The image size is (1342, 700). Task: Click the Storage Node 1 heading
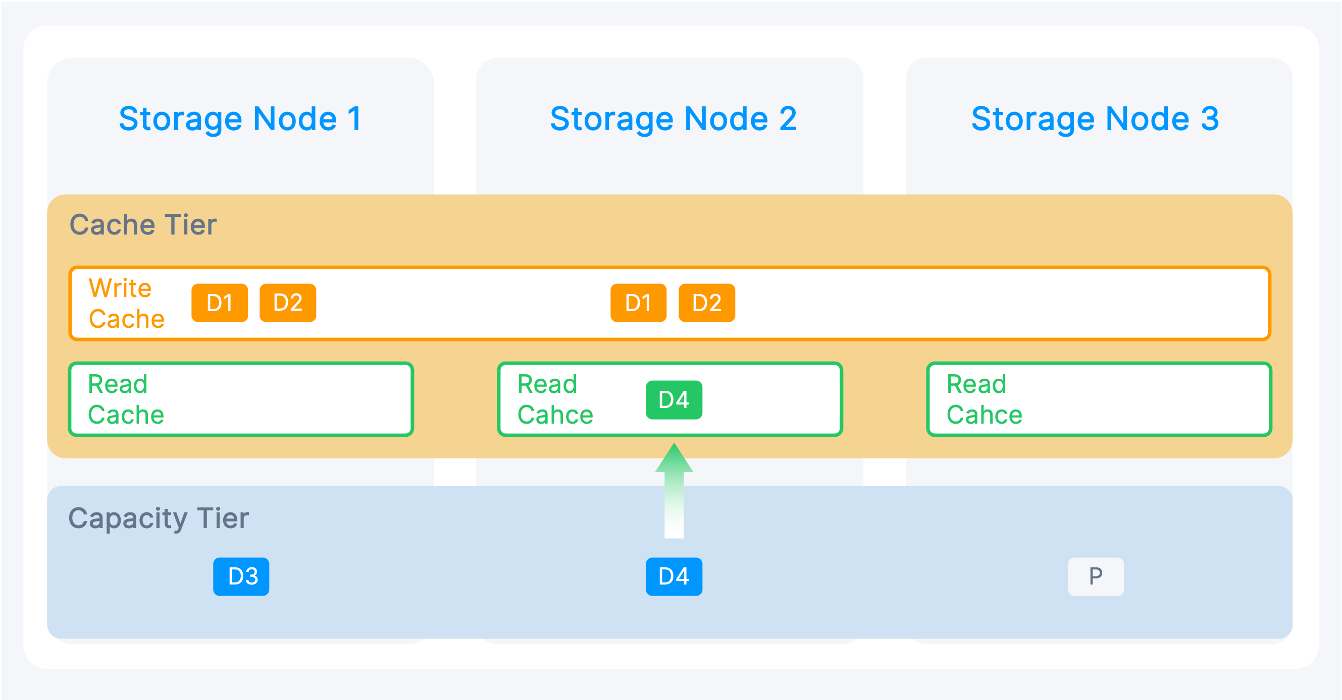point(240,119)
